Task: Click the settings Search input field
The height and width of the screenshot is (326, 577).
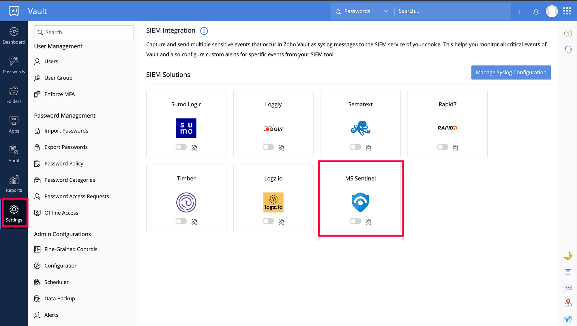Action: coord(84,32)
